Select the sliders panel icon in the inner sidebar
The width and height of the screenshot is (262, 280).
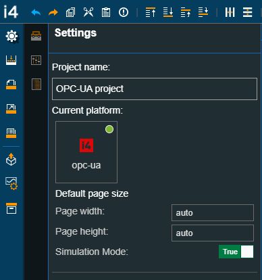pos(36,60)
